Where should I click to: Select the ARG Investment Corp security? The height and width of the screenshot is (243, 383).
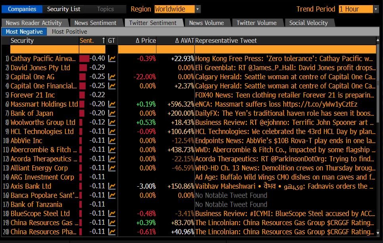tap(42, 177)
